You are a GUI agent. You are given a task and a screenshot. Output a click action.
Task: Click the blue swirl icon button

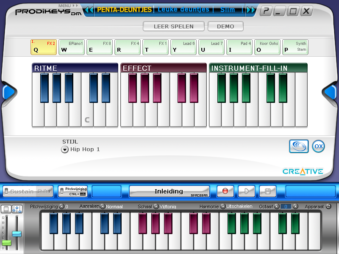click(299, 146)
